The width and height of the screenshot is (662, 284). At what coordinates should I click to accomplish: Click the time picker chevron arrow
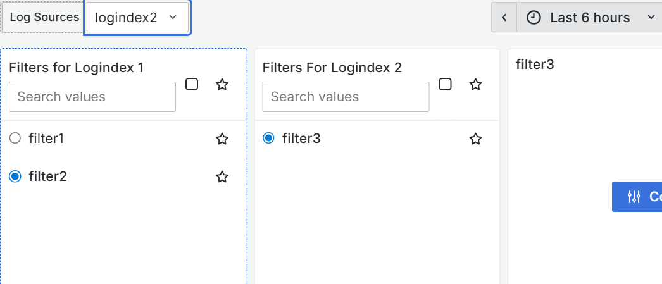(651, 18)
